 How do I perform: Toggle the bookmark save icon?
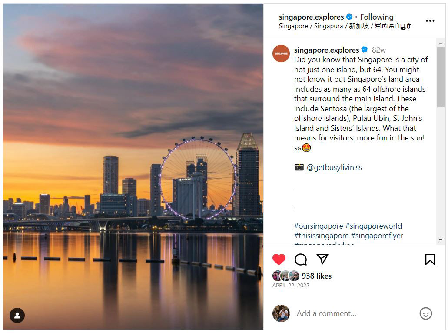[x=430, y=260]
